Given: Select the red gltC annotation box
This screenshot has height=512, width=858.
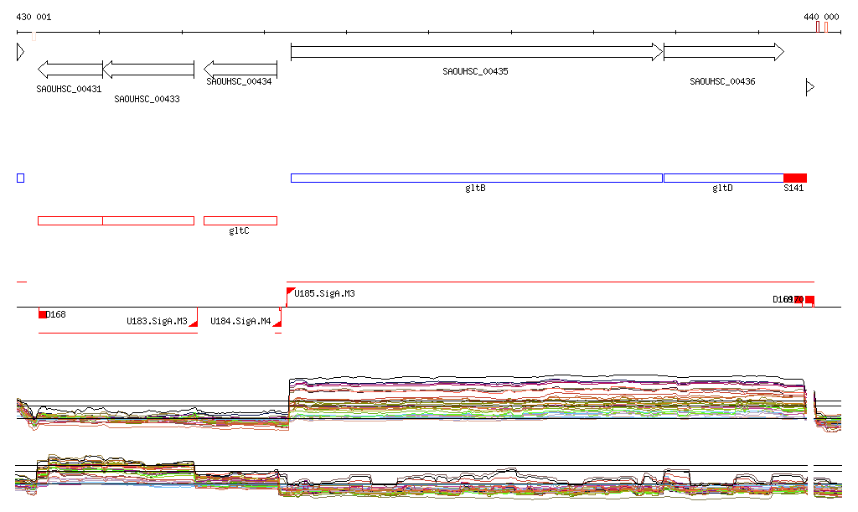Looking at the screenshot, I should 240,221.
